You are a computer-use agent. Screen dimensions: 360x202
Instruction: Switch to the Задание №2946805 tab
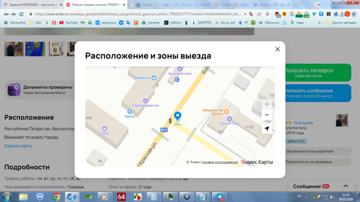[x=32, y=5]
